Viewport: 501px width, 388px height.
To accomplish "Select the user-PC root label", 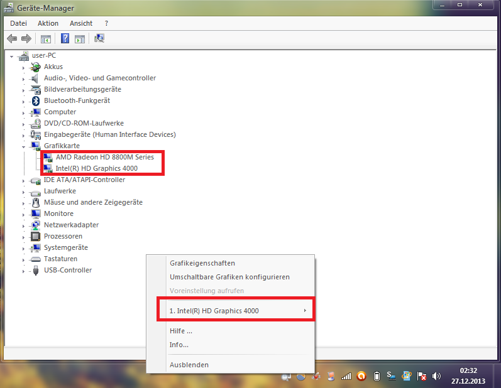I will click(x=44, y=55).
